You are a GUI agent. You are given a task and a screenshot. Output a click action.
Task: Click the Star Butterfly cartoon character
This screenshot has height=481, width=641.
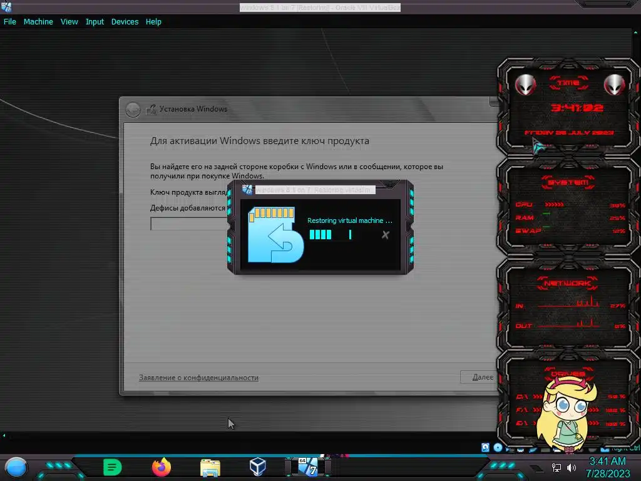coord(567,415)
